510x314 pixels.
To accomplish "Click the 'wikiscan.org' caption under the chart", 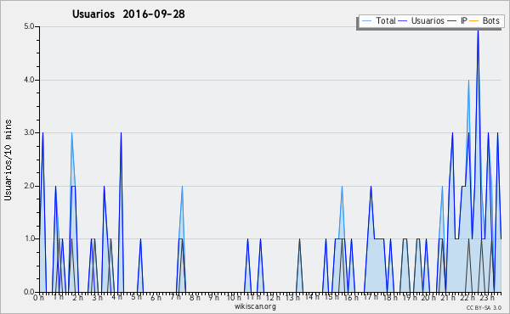I will pos(255,306).
